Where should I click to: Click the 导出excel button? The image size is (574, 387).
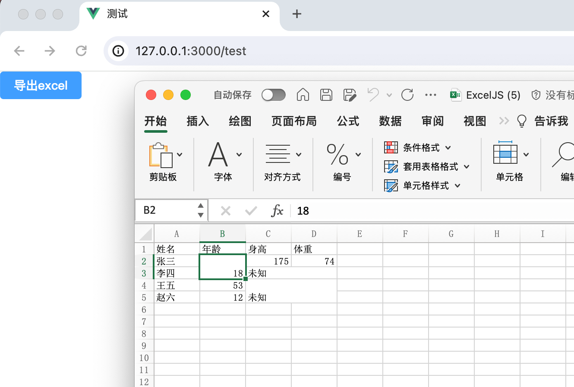tap(41, 85)
